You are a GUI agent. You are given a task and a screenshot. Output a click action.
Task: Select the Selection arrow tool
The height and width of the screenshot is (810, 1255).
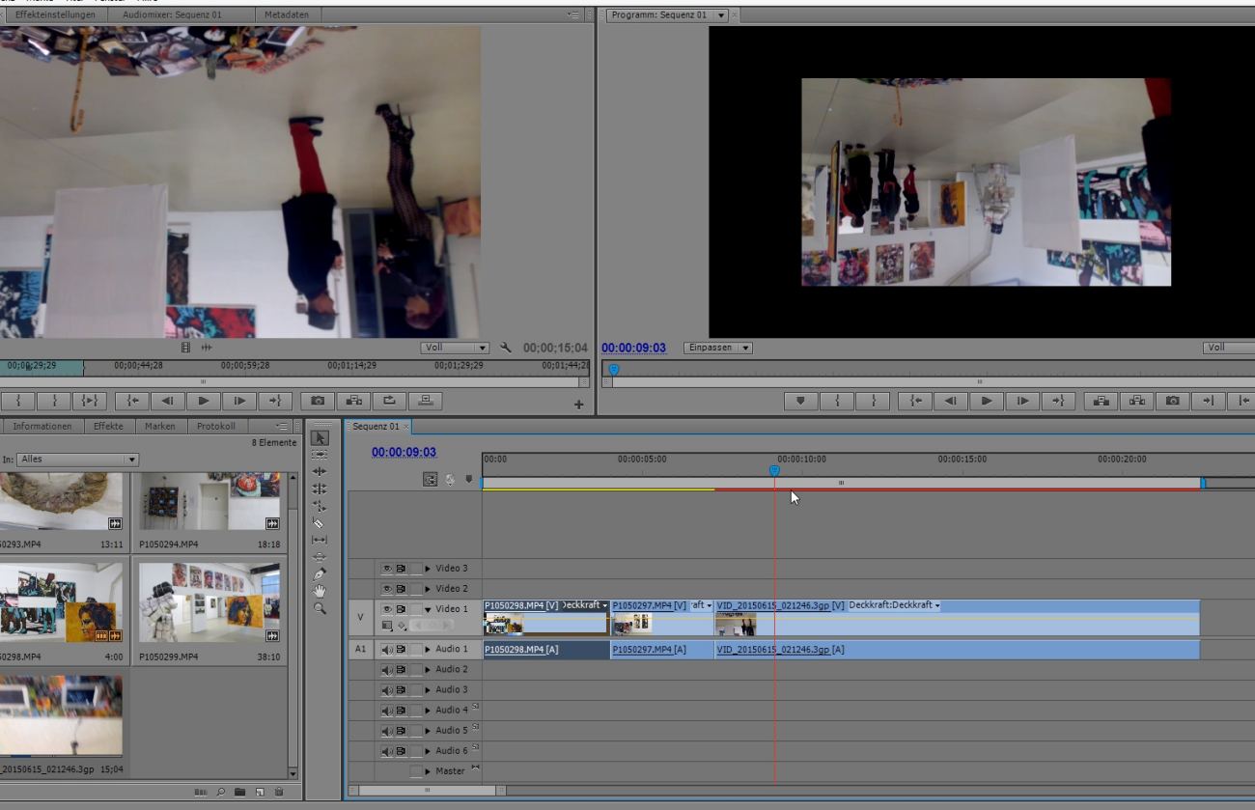click(321, 437)
